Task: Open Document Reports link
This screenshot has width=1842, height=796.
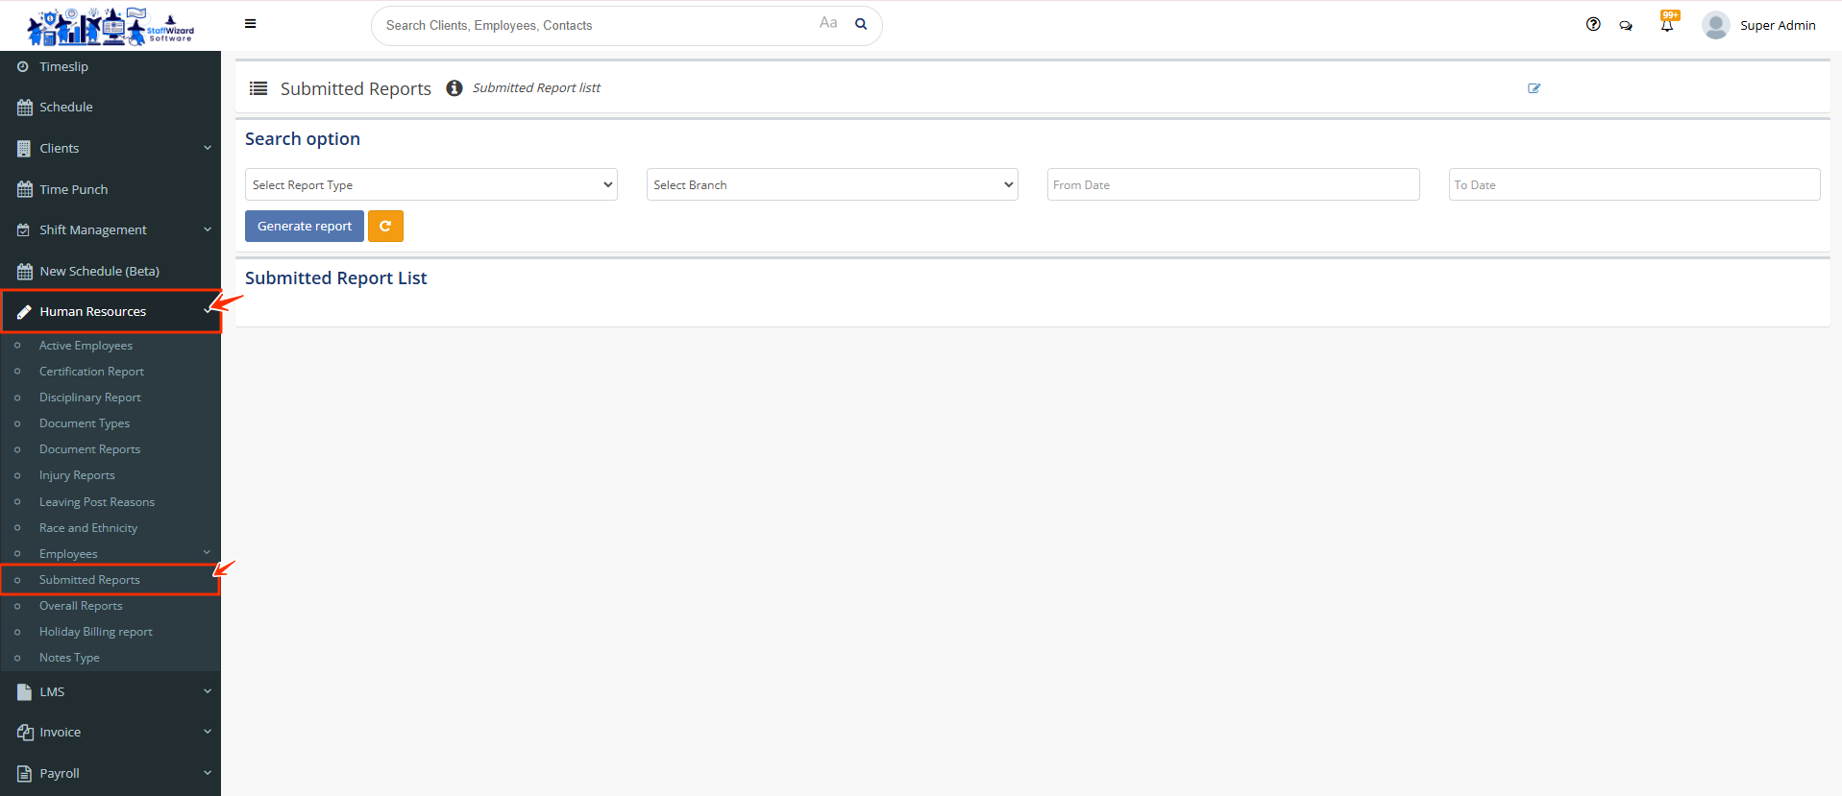Action: tap(89, 449)
